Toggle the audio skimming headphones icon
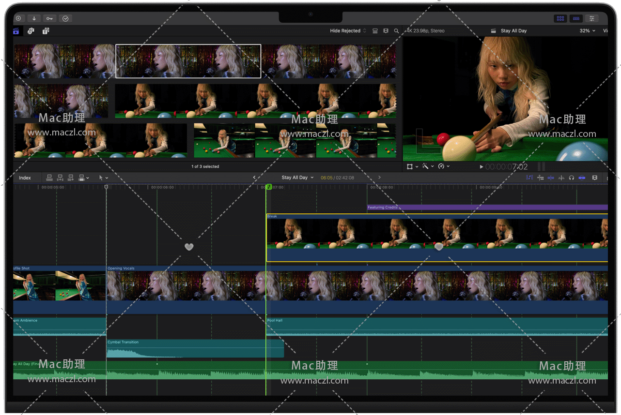The height and width of the screenshot is (415, 621). tap(572, 178)
